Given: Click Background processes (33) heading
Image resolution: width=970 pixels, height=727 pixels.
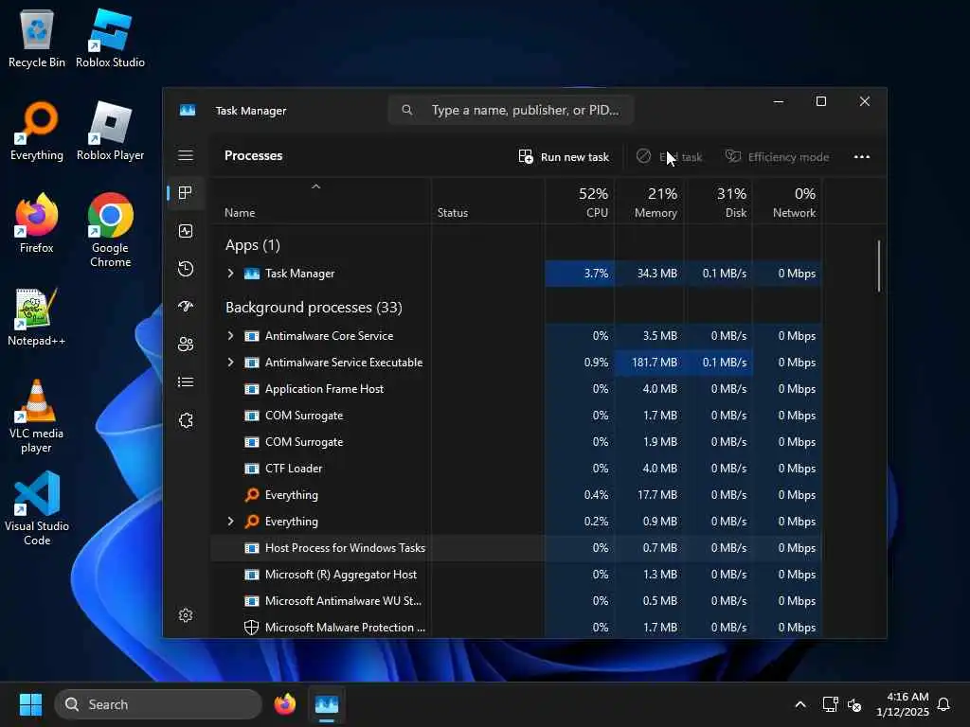Looking at the screenshot, I should [314, 308].
